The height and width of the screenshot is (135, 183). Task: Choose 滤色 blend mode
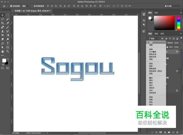156,66
